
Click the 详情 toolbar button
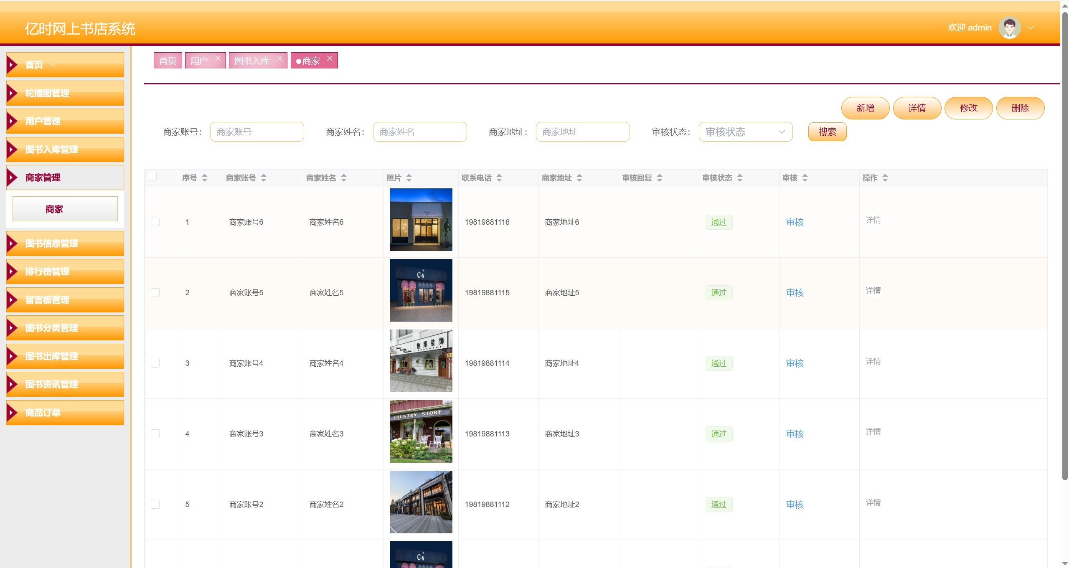click(917, 108)
